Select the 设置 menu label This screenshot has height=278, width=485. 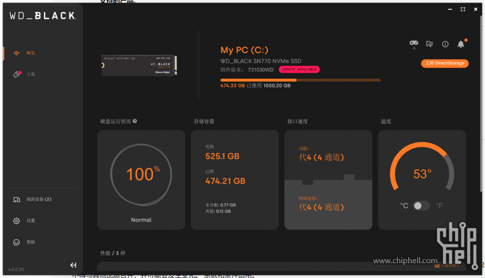(31, 221)
